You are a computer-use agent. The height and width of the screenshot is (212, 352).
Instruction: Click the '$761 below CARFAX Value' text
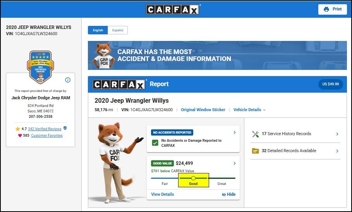[x=173, y=171]
